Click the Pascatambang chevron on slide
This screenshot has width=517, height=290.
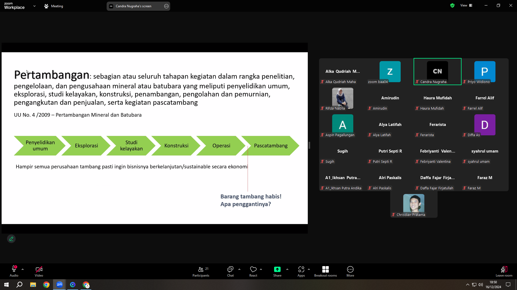270,146
